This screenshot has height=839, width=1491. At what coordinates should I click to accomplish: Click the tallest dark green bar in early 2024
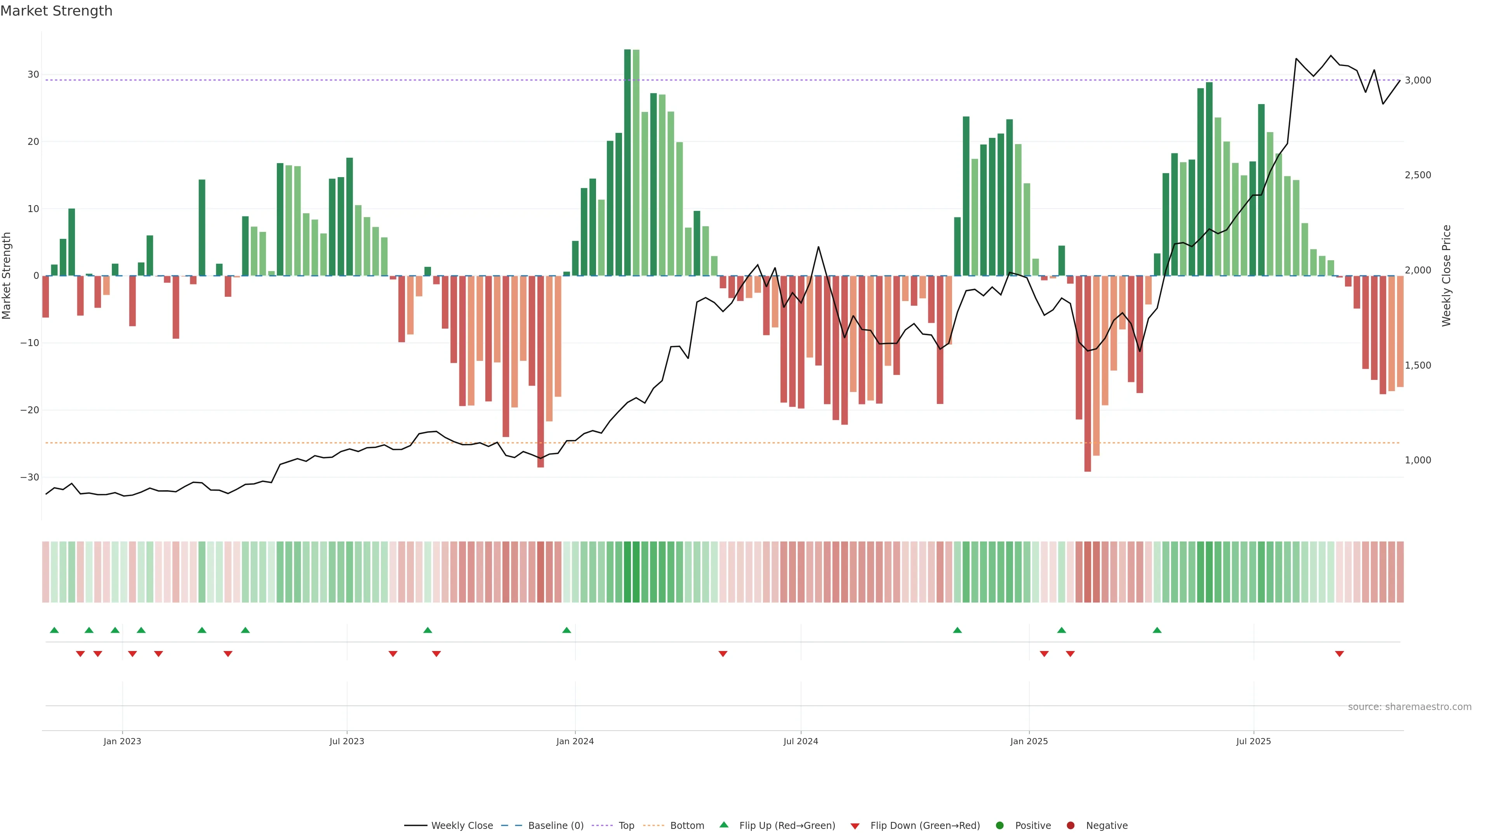click(x=627, y=162)
